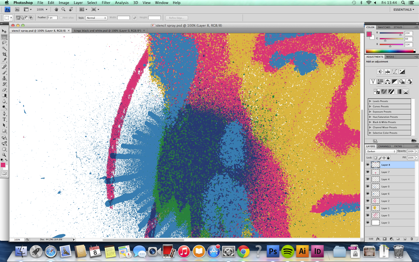Hide Layer 7 using its eye icon
The width and height of the screenshot is (419, 262).
tap(368, 172)
